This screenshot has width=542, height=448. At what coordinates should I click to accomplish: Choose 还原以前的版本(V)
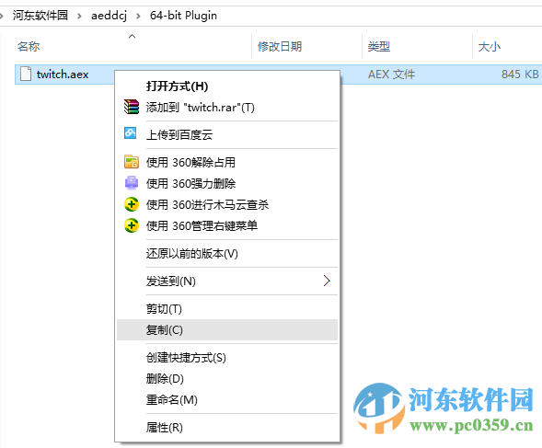(227, 253)
